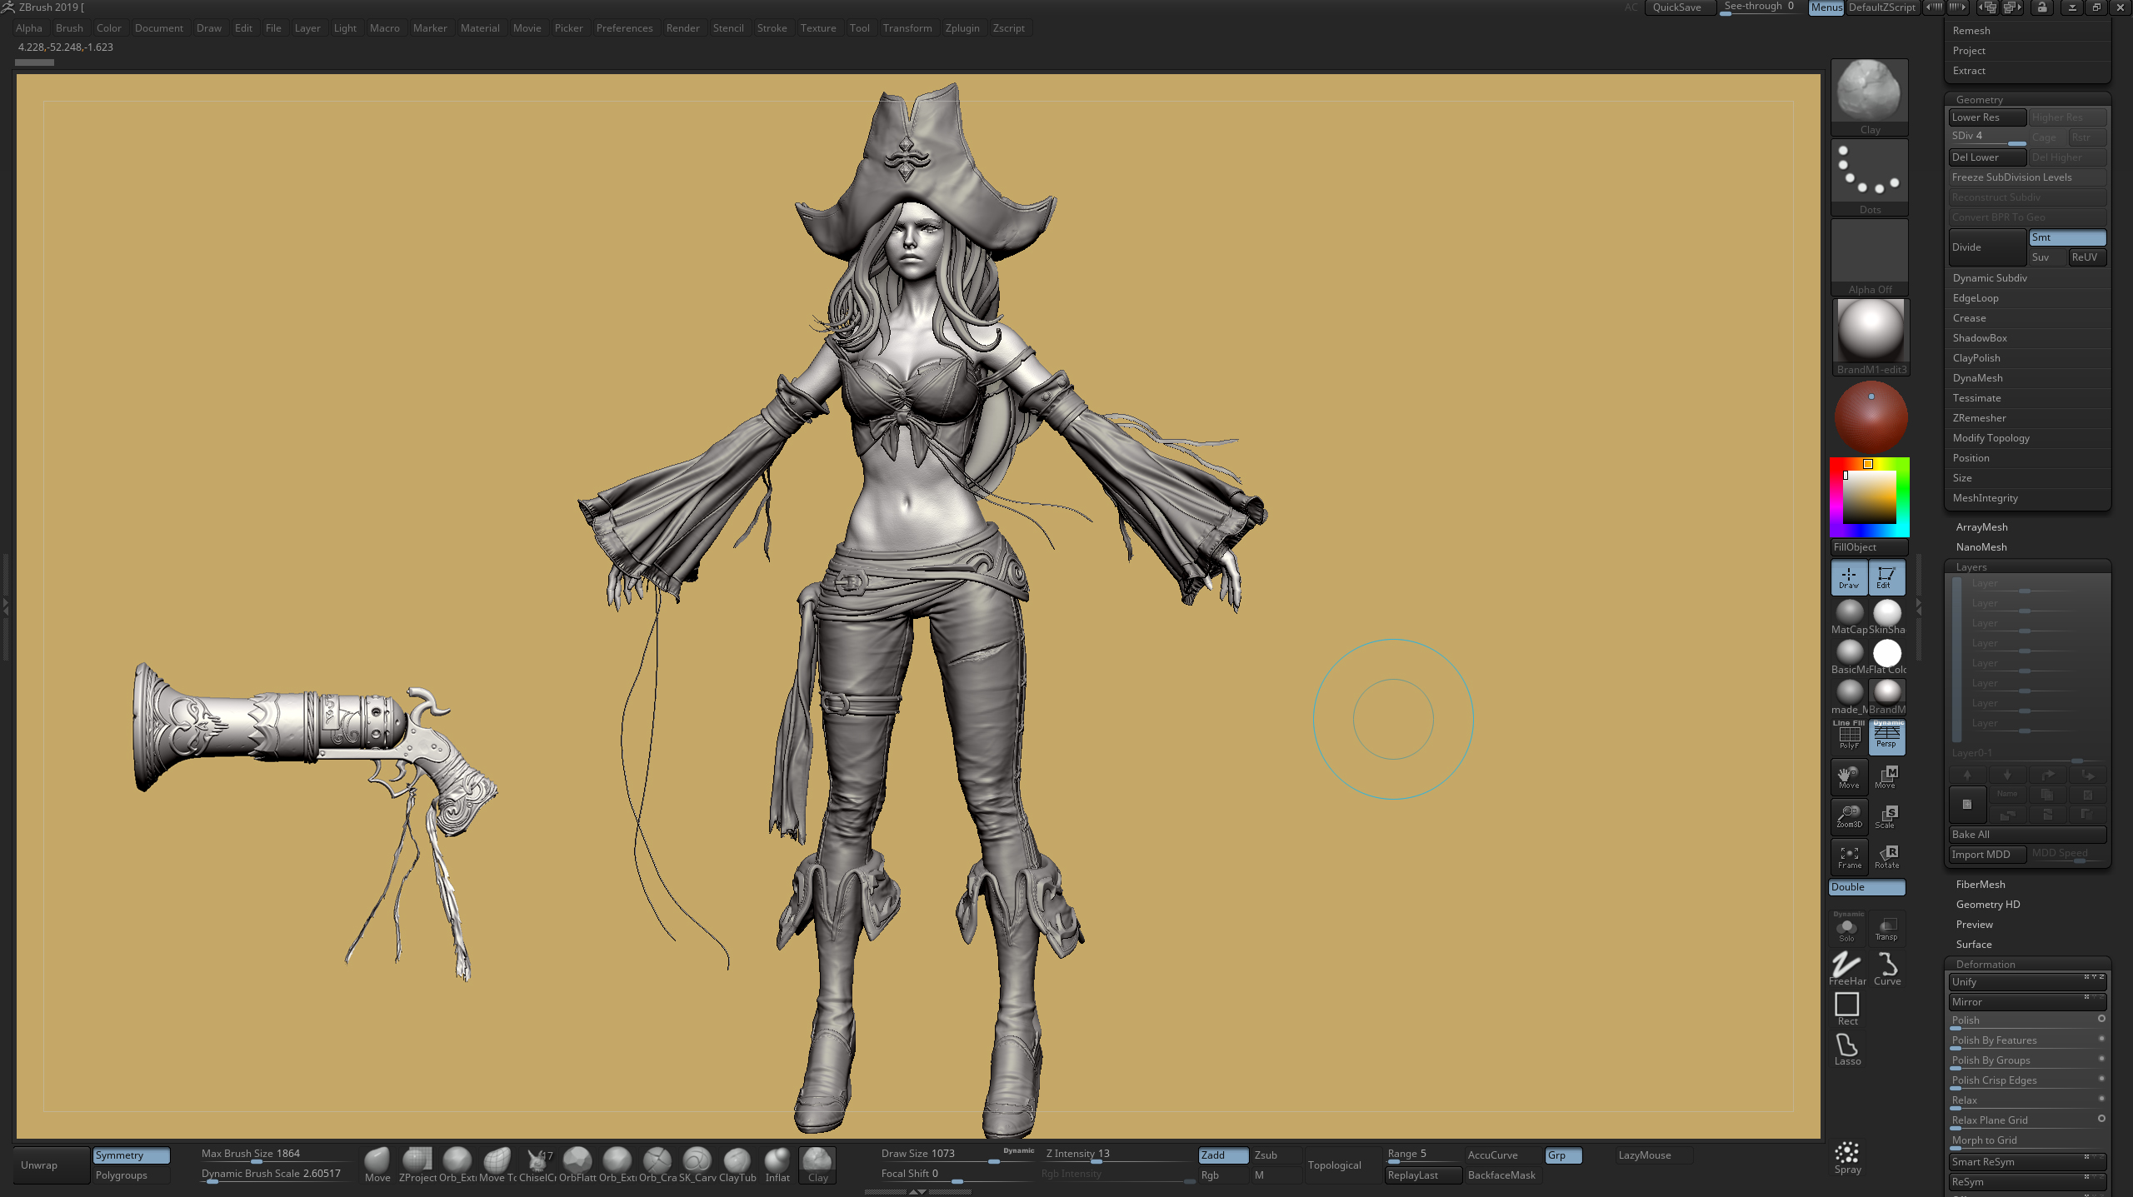Open the Zplugin menu
The width and height of the screenshot is (2133, 1197).
962,28
